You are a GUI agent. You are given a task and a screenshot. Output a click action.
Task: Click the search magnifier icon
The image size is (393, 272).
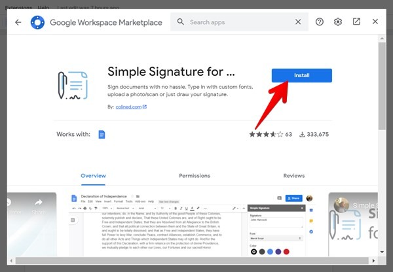click(x=181, y=22)
